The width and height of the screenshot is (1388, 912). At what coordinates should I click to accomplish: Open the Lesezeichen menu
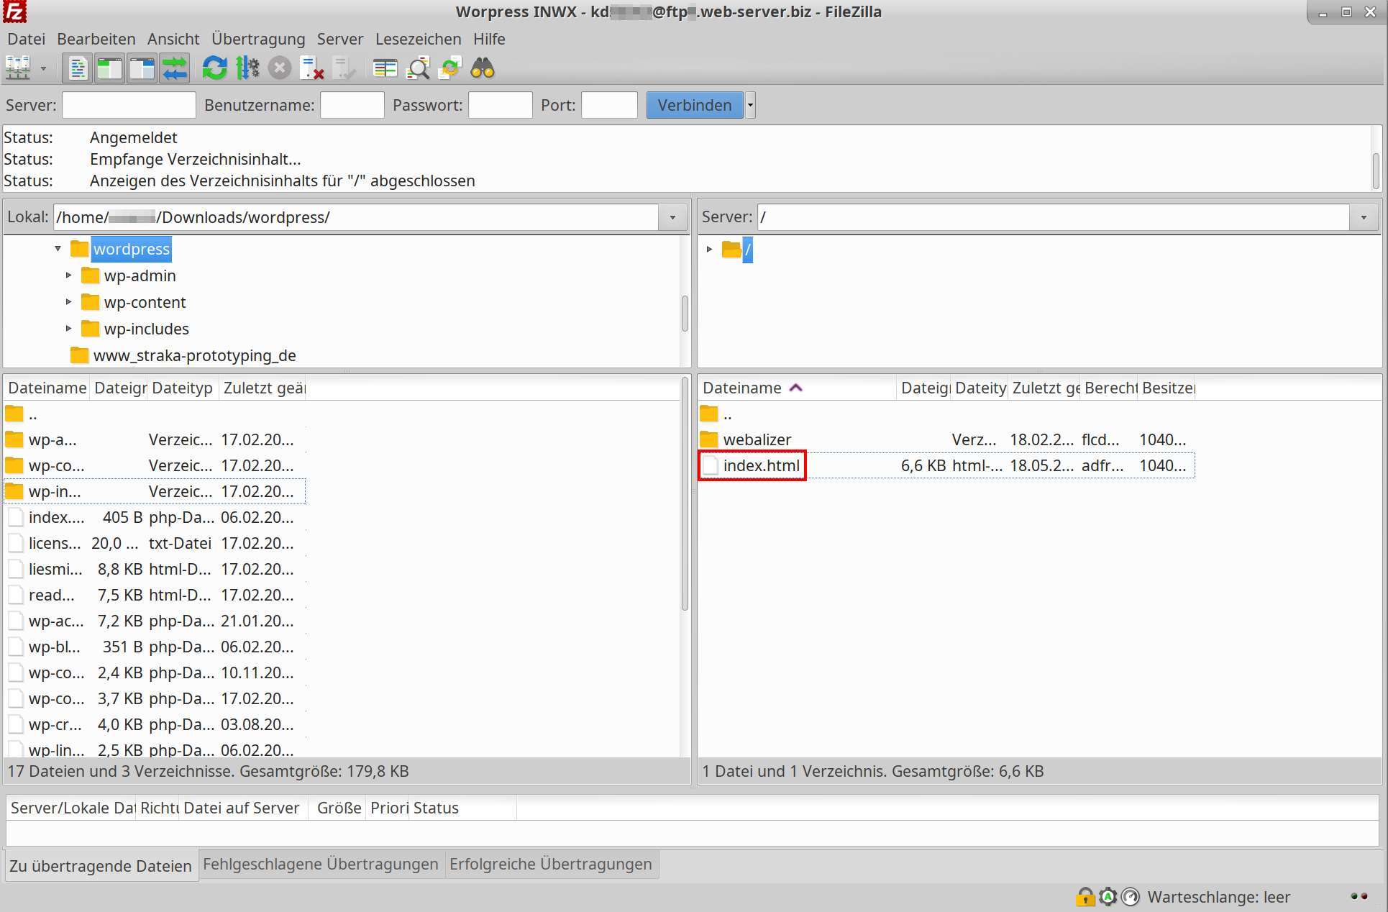tap(419, 39)
